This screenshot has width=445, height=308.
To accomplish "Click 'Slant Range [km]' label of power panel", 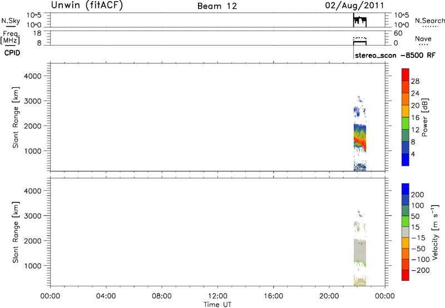I will [x=16, y=117].
